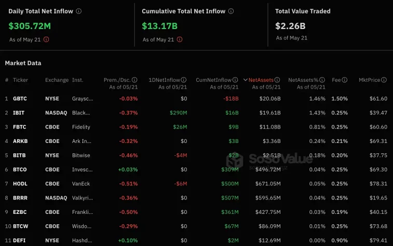
Task: Click info icon next to NetAssets header
Action: [x=277, y=80]
